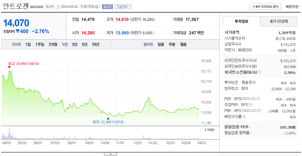The image size is (302, 156).
Task: Expand the 동일업종 PER arrow link
Action: click(x=250, y=127)
